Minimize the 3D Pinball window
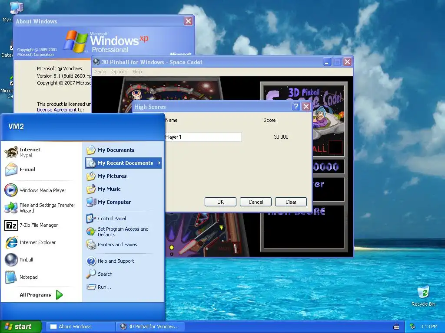Viewport: 445px width, 333px height. pyautogui.click(x=327, y=62)
